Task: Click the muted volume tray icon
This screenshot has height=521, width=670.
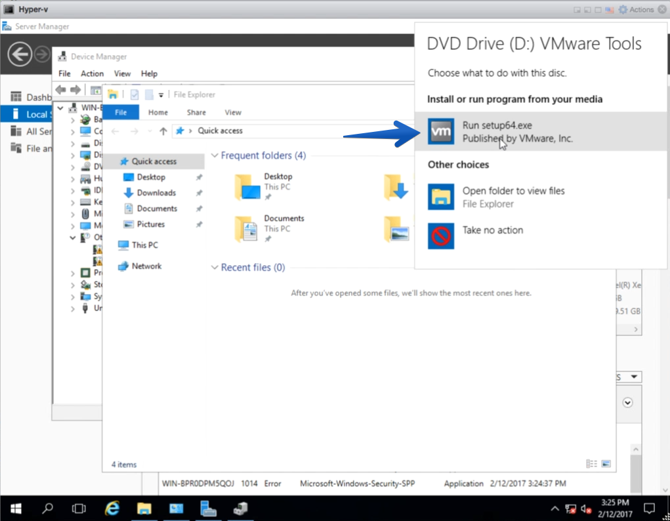Action: (x=586, y=509)
